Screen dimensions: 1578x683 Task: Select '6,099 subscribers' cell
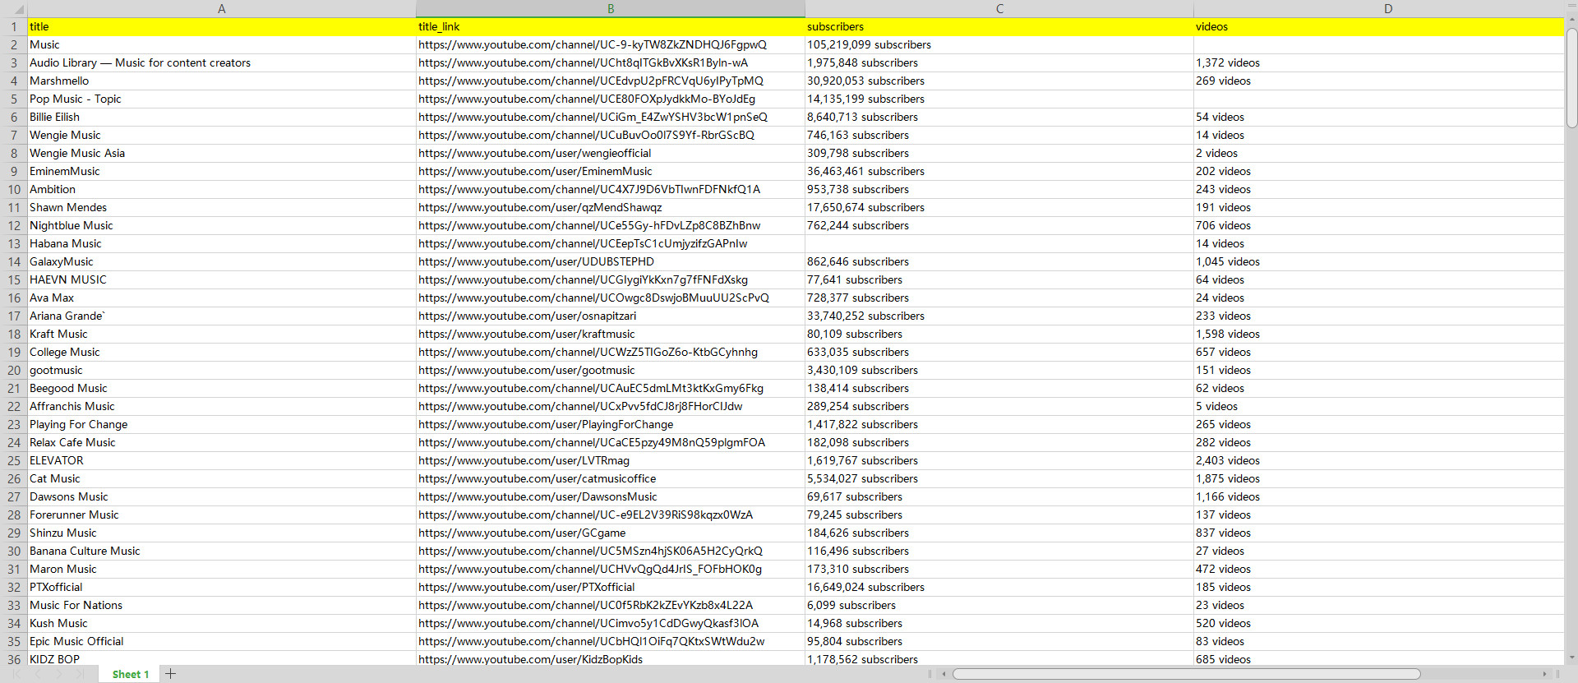click(999, 605)
